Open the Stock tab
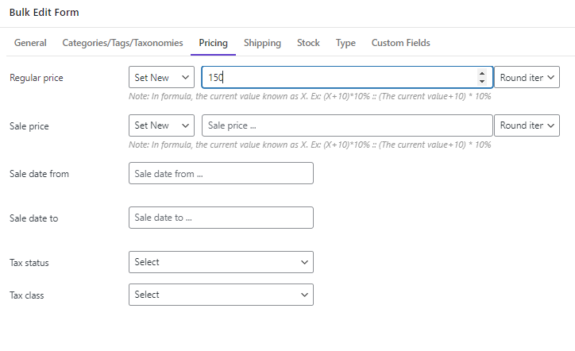This screenshot has width=575, height=351. (308, 43)
